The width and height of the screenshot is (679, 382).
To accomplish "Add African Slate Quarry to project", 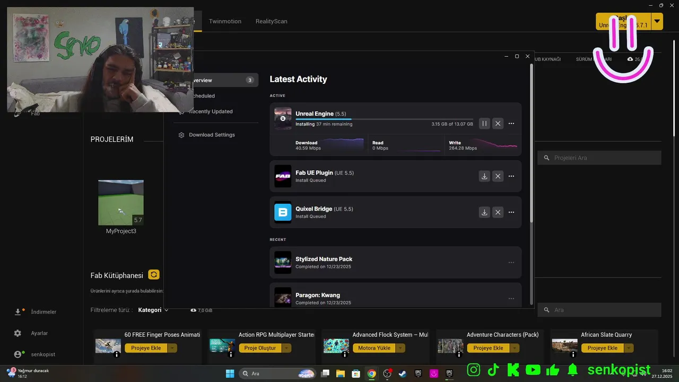I will (602, 348).
